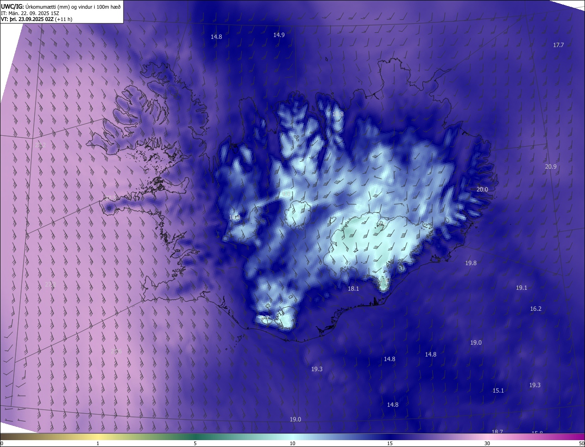This screenshot has width=585, height=447.
Task: Select the 5 tick on the color scale
Action: 195,443
